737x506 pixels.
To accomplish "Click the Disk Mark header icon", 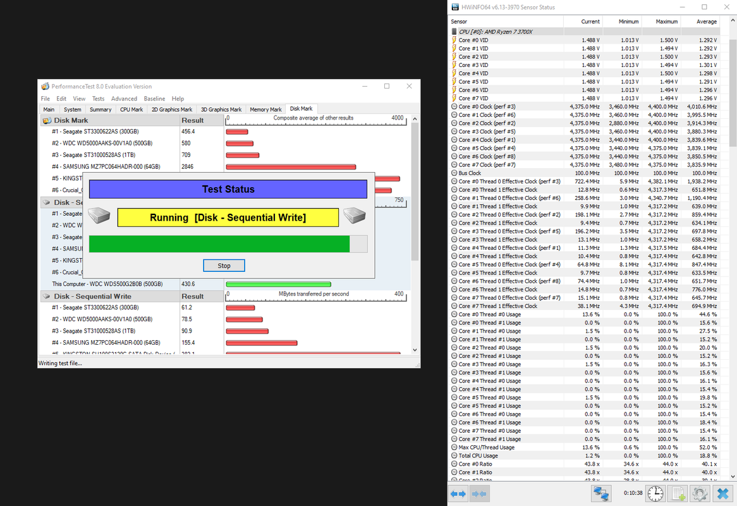I will pyautogui.click(x=47, y=120).
